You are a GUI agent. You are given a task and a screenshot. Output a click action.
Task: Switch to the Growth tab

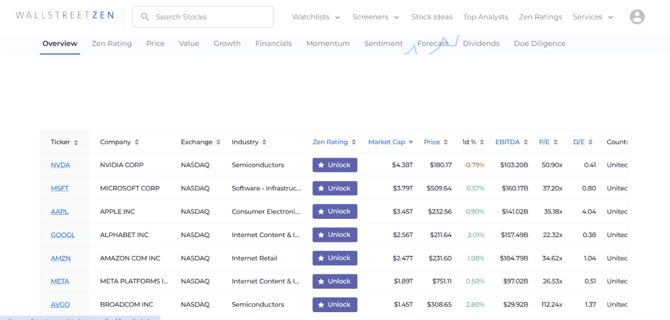(x=227, y=44)
